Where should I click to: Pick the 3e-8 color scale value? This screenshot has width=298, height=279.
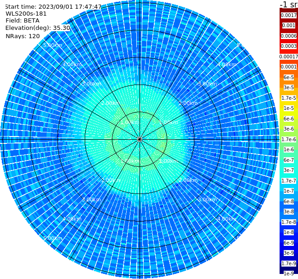289,211
